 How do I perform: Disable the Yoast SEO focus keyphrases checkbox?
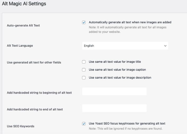pyautogui.click(x=84, y=124)
